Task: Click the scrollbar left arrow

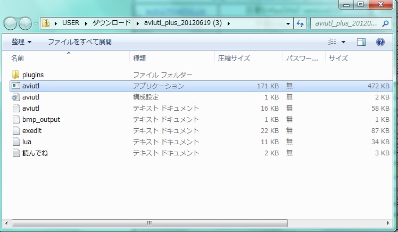Action: click(6, 223)
